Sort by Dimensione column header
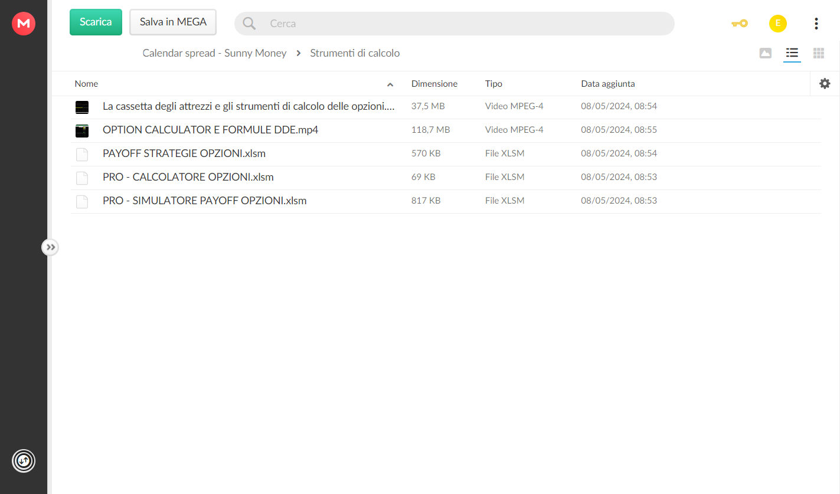This screenshot has height=494, width=840. coord(434,84)
